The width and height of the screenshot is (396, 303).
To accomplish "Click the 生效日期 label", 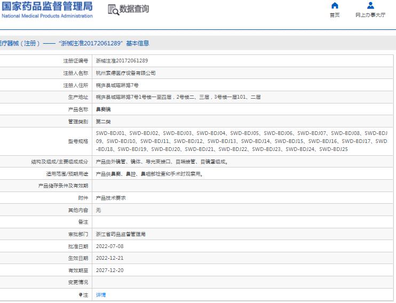I will [x=78, y=258].
